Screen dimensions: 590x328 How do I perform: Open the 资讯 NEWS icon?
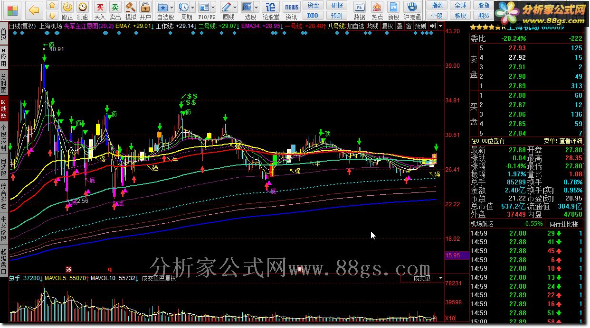(291, 10)
